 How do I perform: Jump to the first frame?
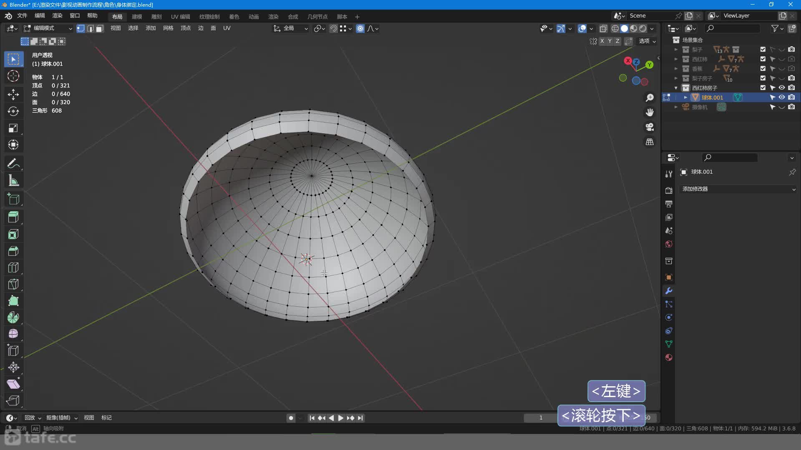click(x=312, y=418)
